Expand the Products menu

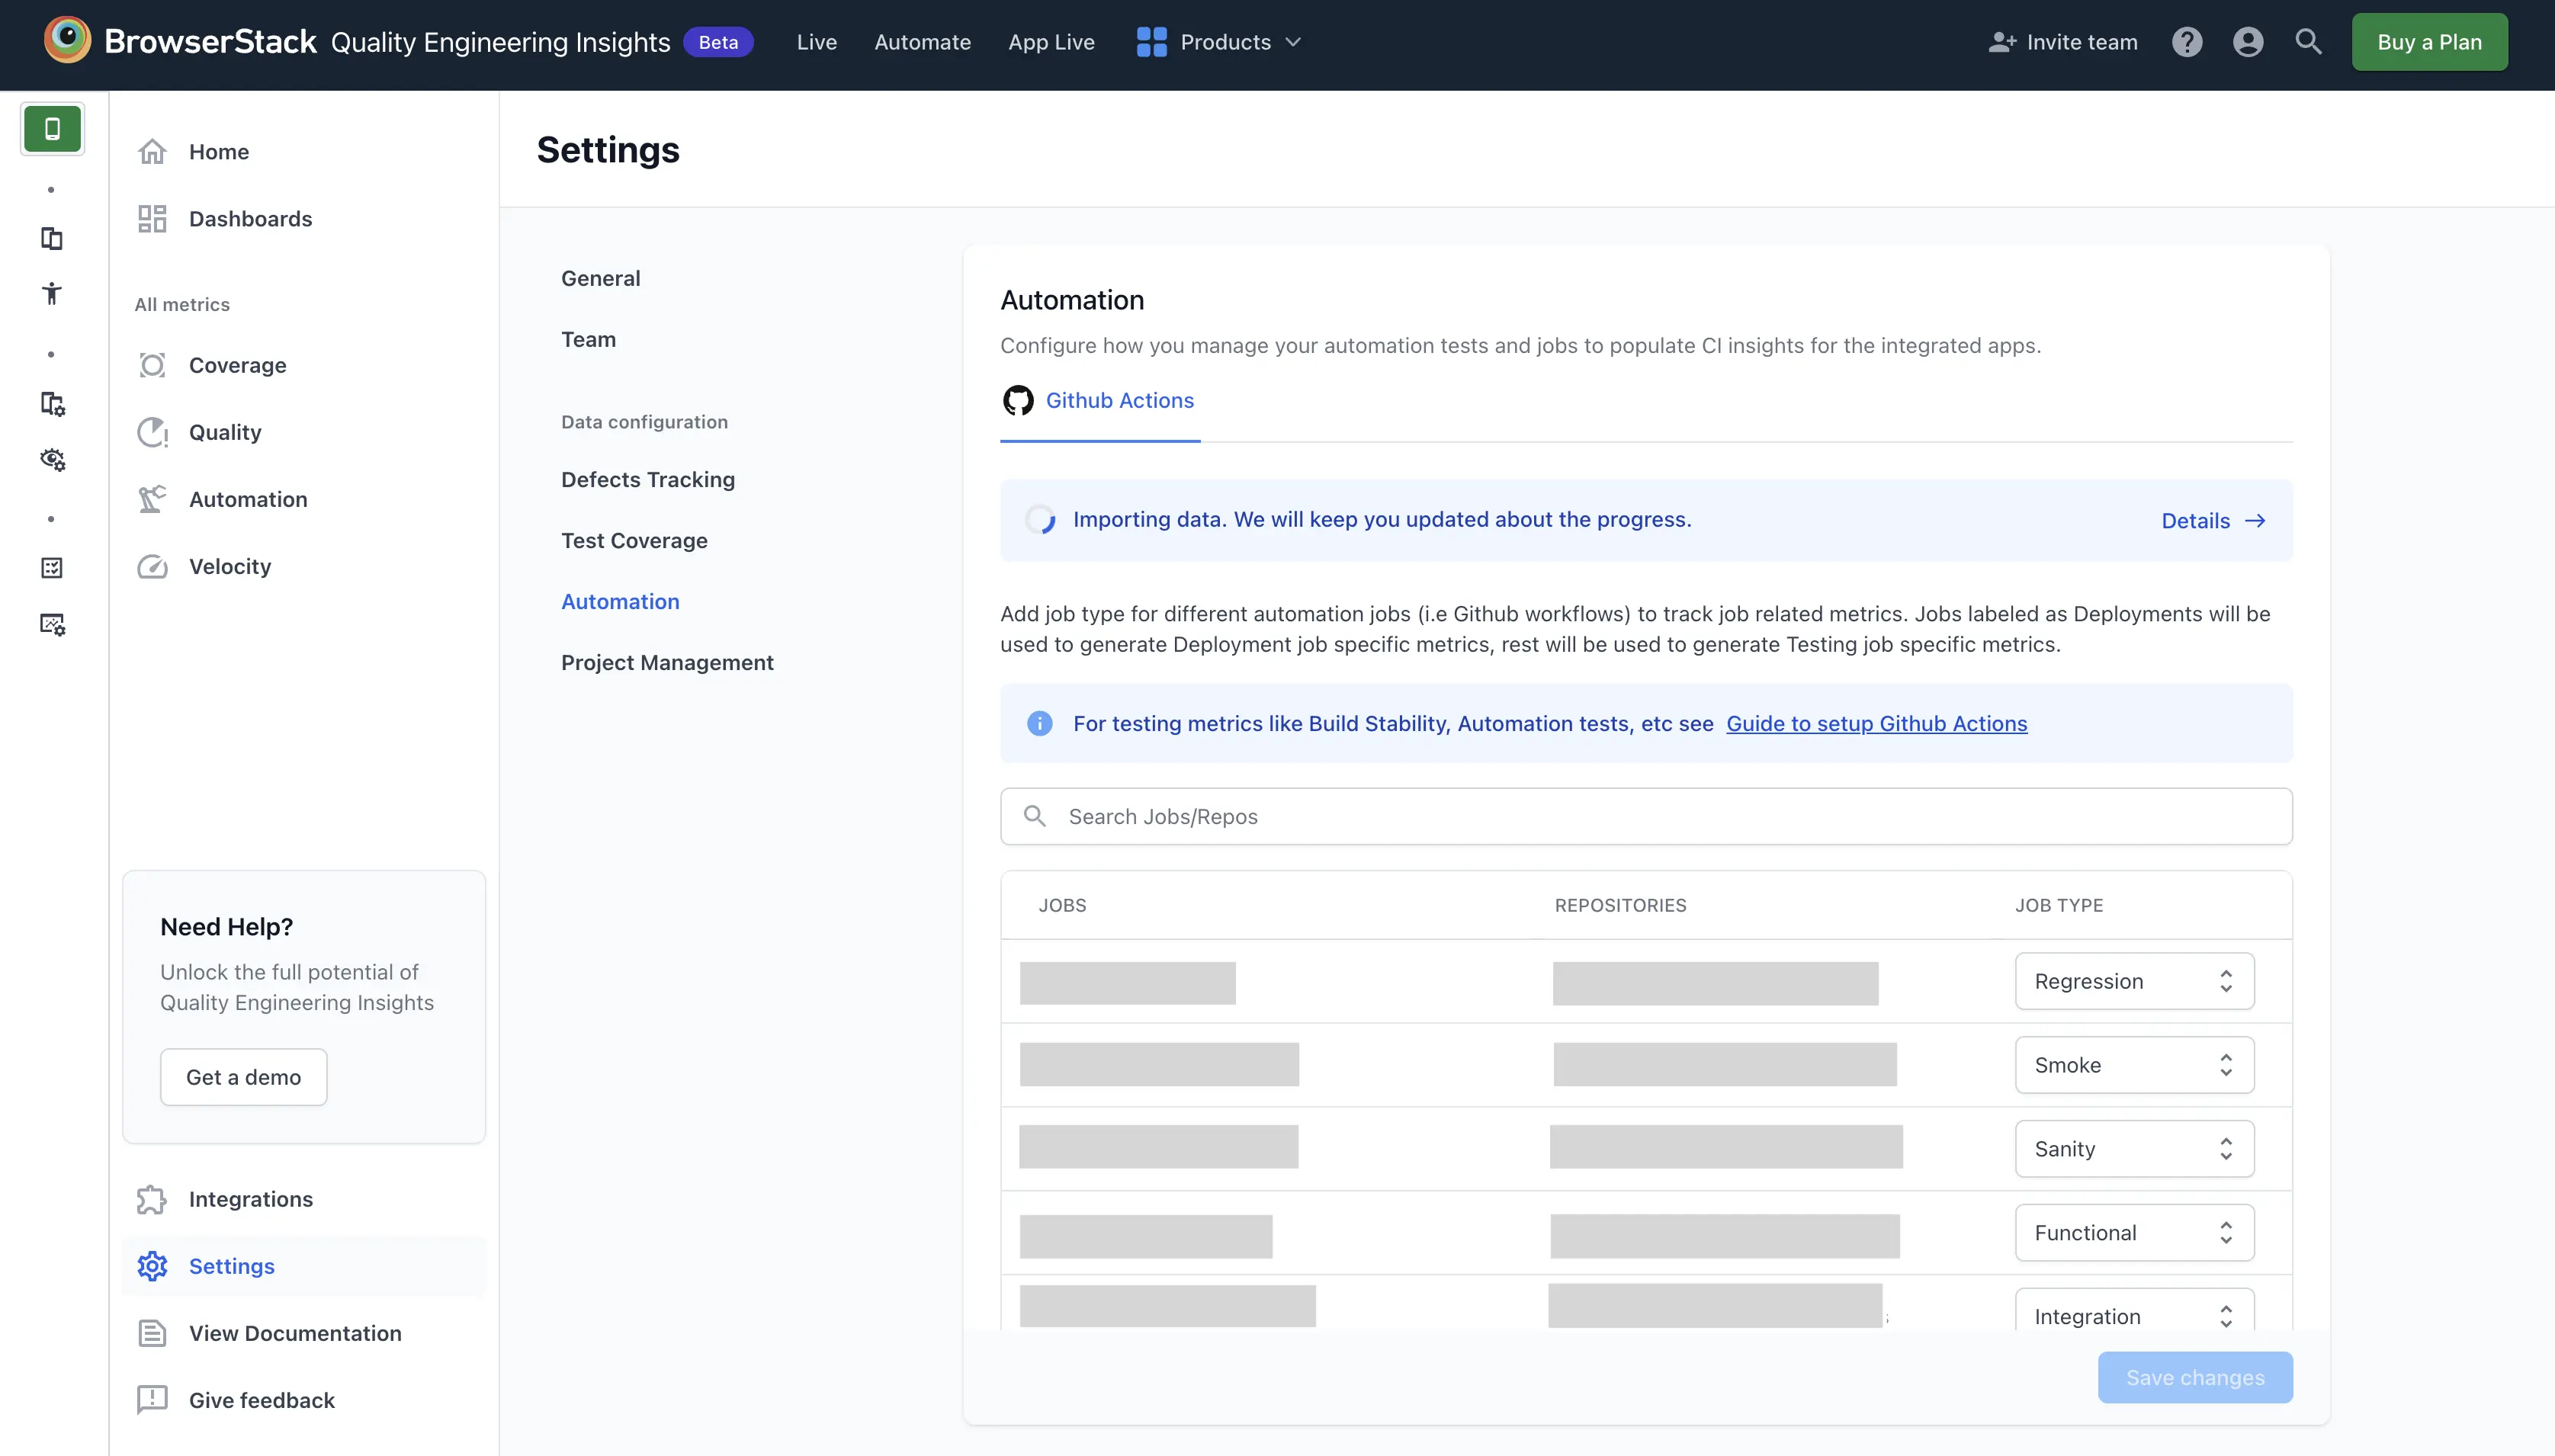(x=1220, y=42)
